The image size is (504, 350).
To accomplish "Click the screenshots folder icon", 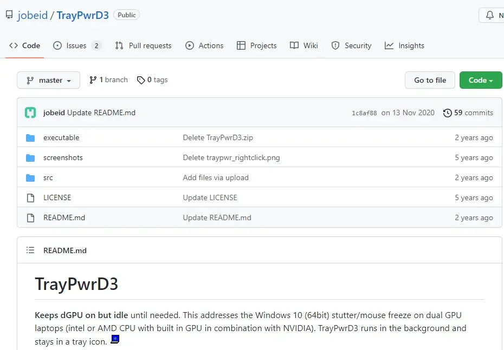I will (30, 158).
